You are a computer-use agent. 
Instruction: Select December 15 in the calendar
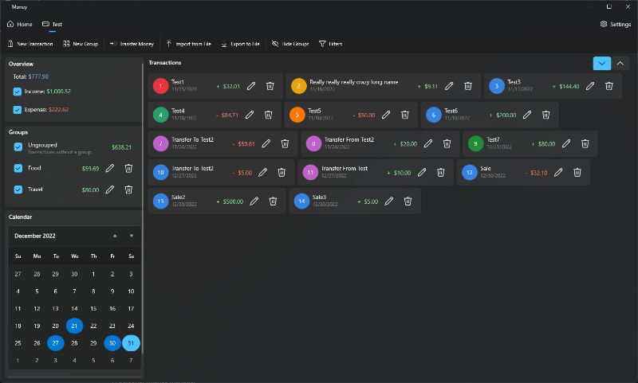(x=93, y=309)
